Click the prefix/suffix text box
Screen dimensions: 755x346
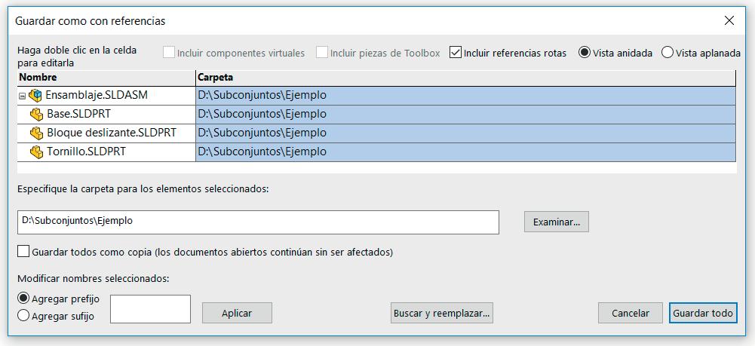coord(151,309)
